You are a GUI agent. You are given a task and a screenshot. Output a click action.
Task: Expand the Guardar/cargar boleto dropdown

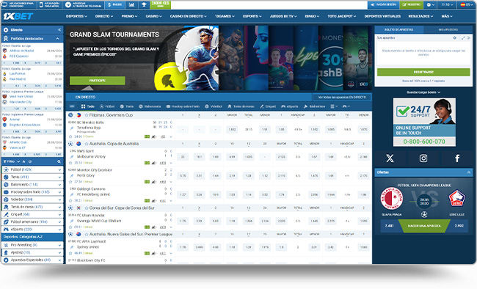423,92
